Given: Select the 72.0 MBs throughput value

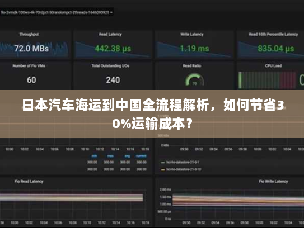Looking at the screenshot, I should [31, 49].
